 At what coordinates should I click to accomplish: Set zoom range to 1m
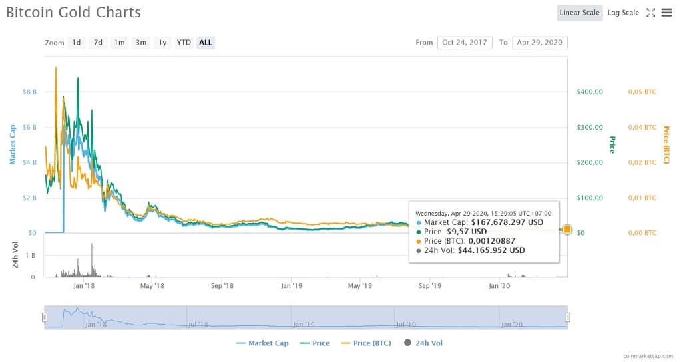point(119,42)
